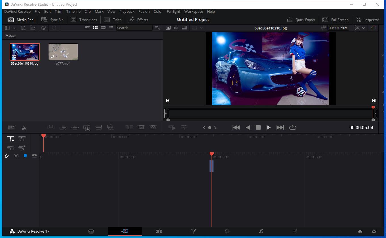The width and height of the screenshot is (386, 238).
Task: Click the upper timeline red playhead
Action: (x=43, y=136)
